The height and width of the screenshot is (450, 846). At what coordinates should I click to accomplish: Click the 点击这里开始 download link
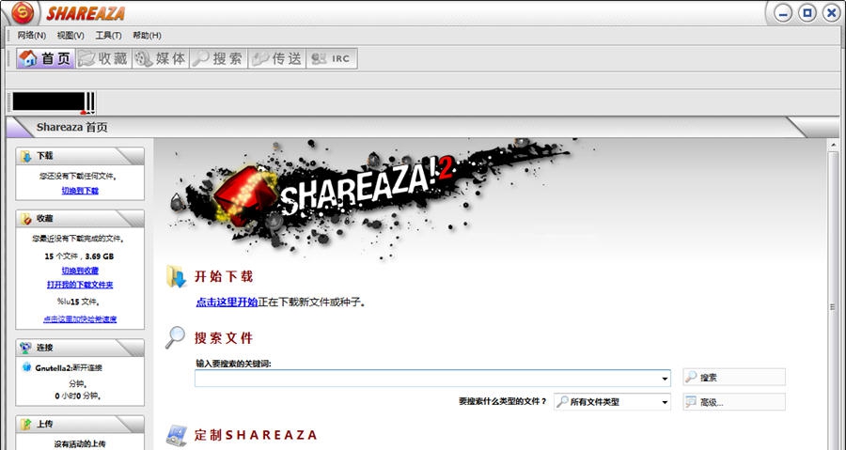click(227, 303)
